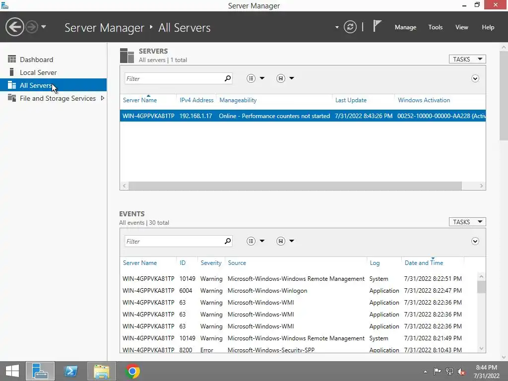Click the Servers filter input field
The height and width of the screenshot is (381, 508).
click(174, 78)
